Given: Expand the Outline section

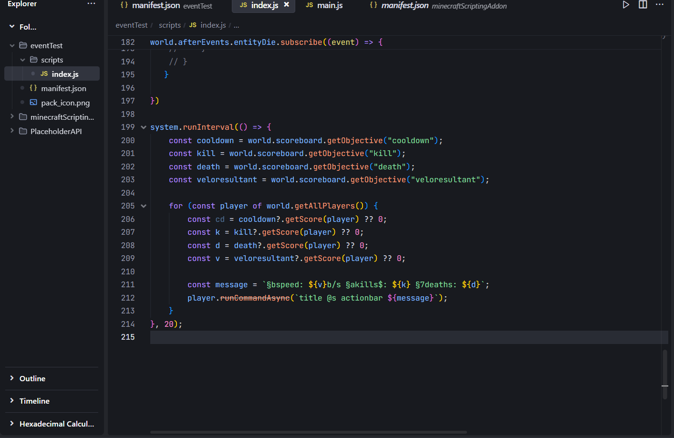Looking at the screenshot, I should (x=32, y=378).
